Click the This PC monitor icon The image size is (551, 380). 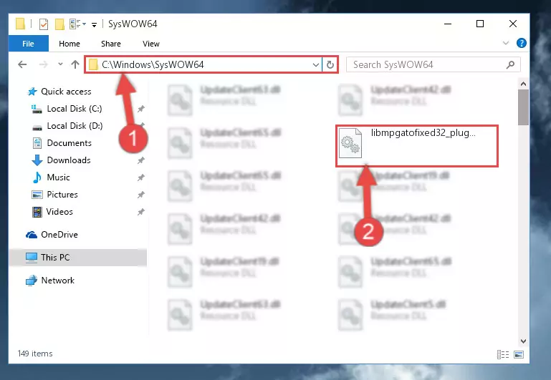coord(32,258)
